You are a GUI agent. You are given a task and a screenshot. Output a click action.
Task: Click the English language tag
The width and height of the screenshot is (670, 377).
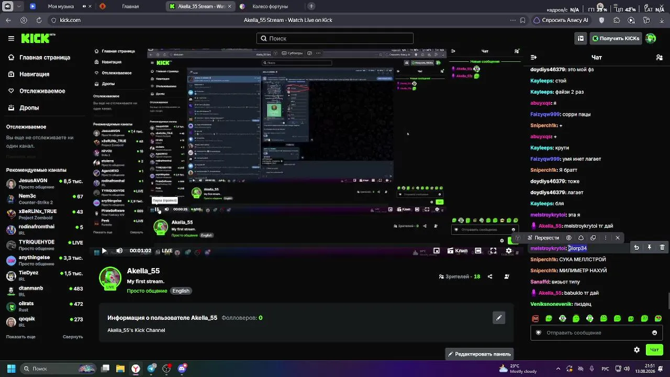click(x=181, y=291)
